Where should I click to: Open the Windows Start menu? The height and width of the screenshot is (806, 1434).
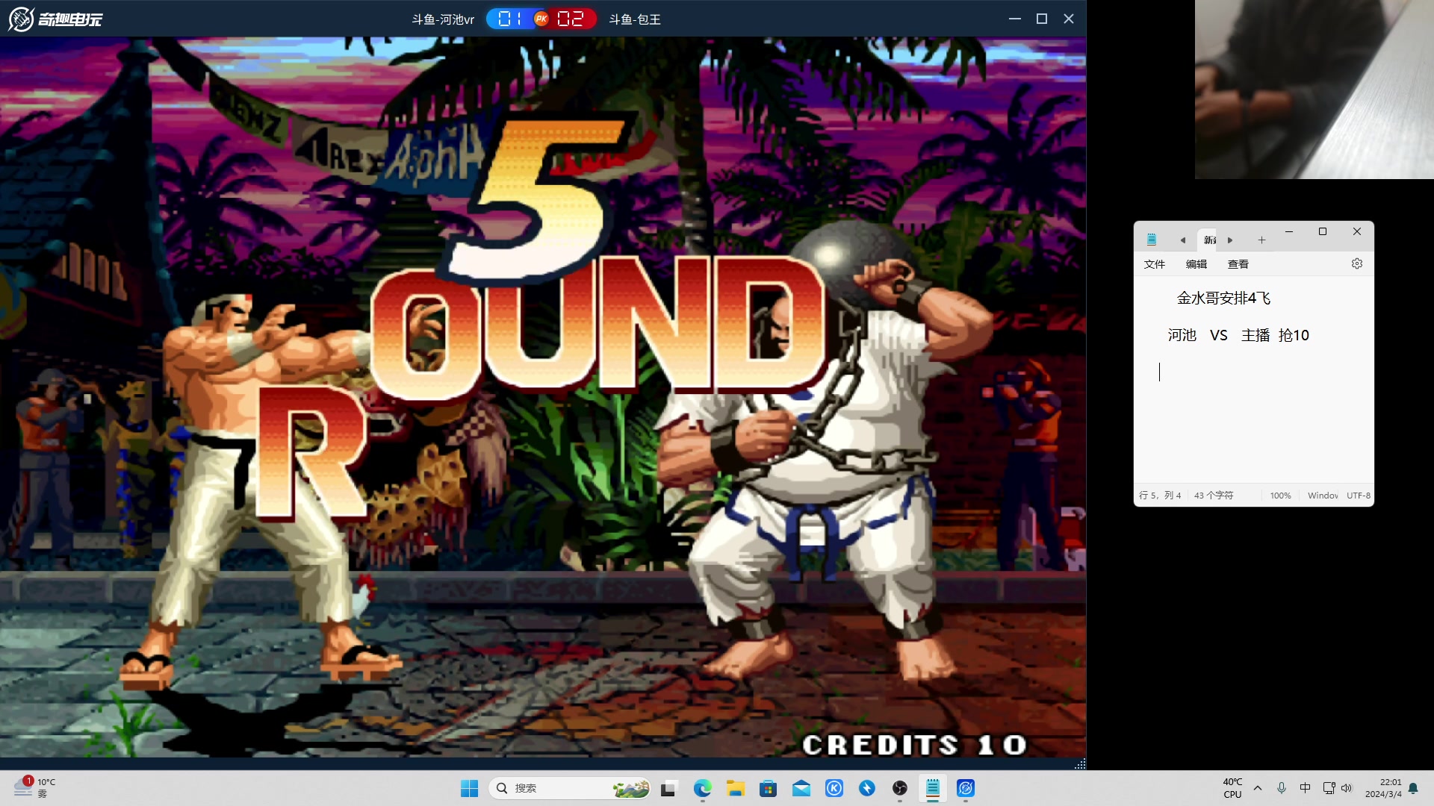469,788
